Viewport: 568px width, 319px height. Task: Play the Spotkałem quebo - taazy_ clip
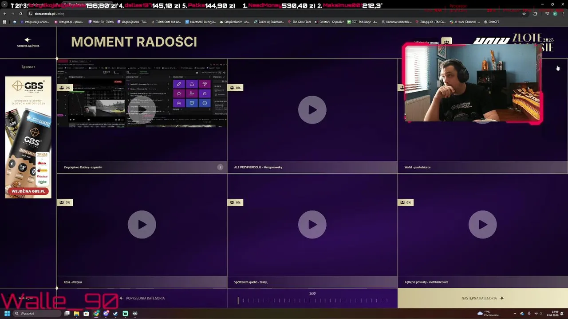tap(312, 225)
